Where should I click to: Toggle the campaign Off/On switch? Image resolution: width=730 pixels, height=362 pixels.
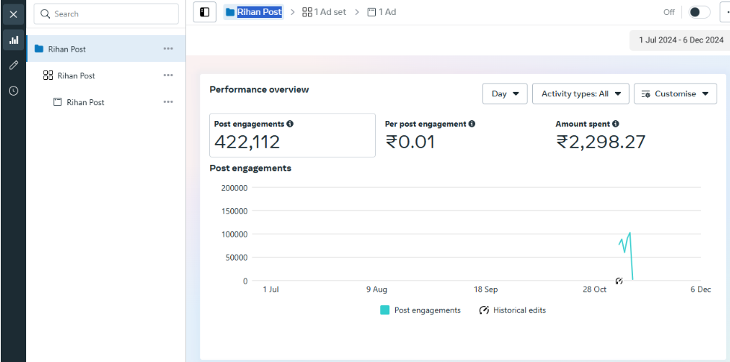(699, 12)
